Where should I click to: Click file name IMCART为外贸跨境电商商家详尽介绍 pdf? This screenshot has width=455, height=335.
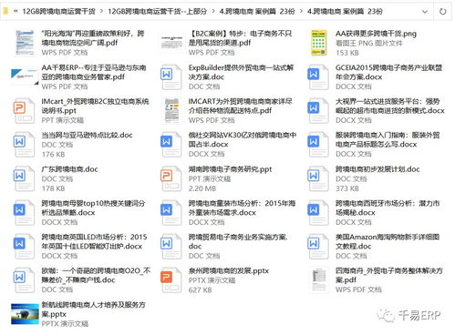click(240, 106)
